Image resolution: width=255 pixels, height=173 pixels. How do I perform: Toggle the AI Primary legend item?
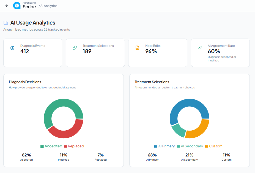tap(164, 146)
